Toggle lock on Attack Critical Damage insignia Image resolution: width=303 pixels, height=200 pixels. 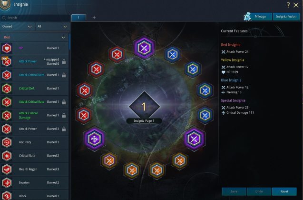click(64, 115)
